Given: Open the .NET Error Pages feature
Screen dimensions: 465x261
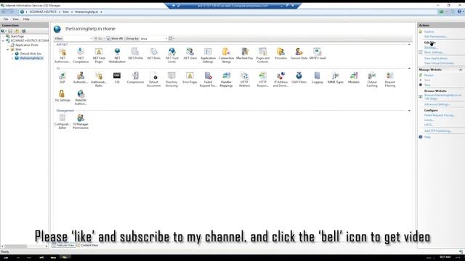Looking at the screenshot, I should coord(99,55).
